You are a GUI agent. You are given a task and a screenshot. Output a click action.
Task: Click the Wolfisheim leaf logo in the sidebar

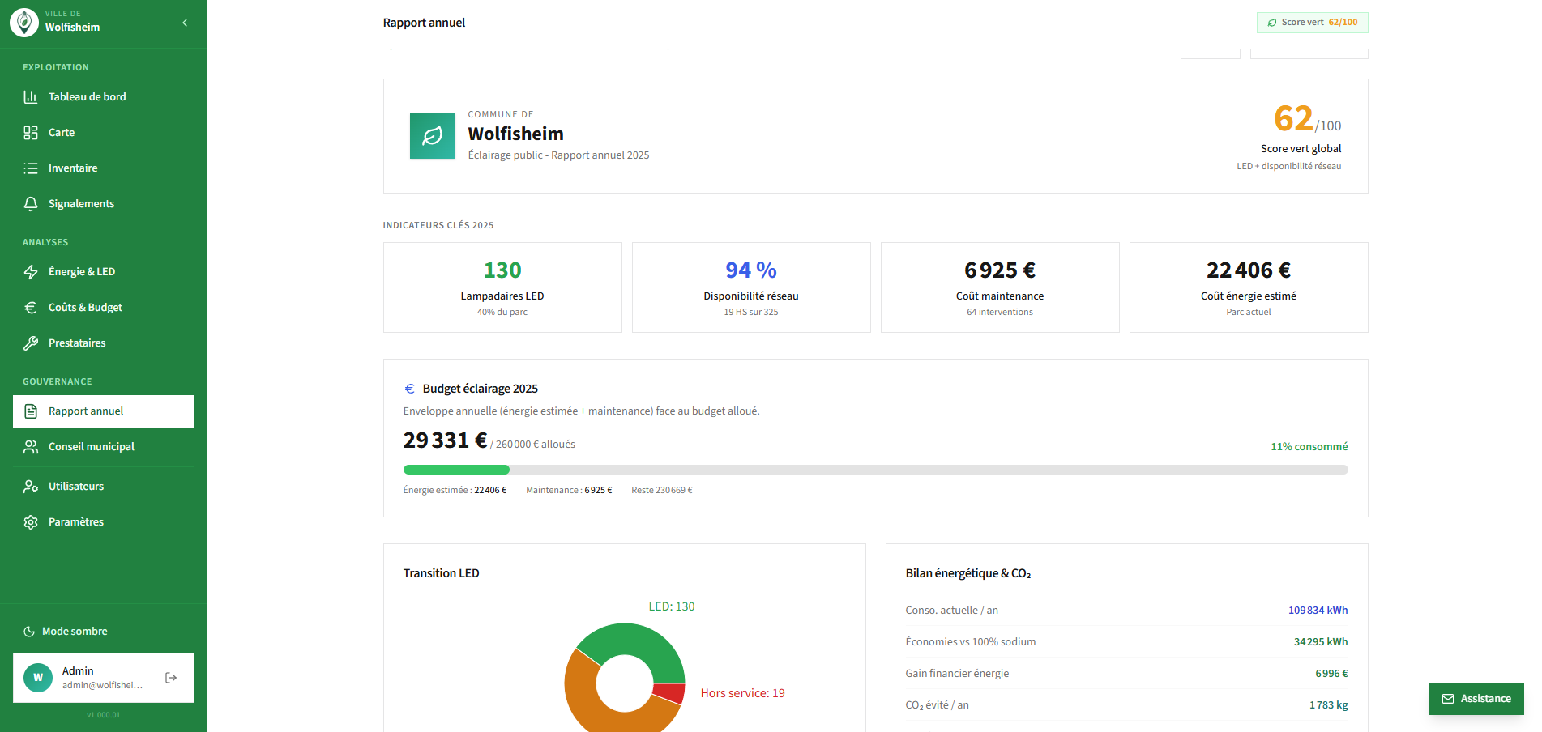pyautogui.click(x=24, y=23)
